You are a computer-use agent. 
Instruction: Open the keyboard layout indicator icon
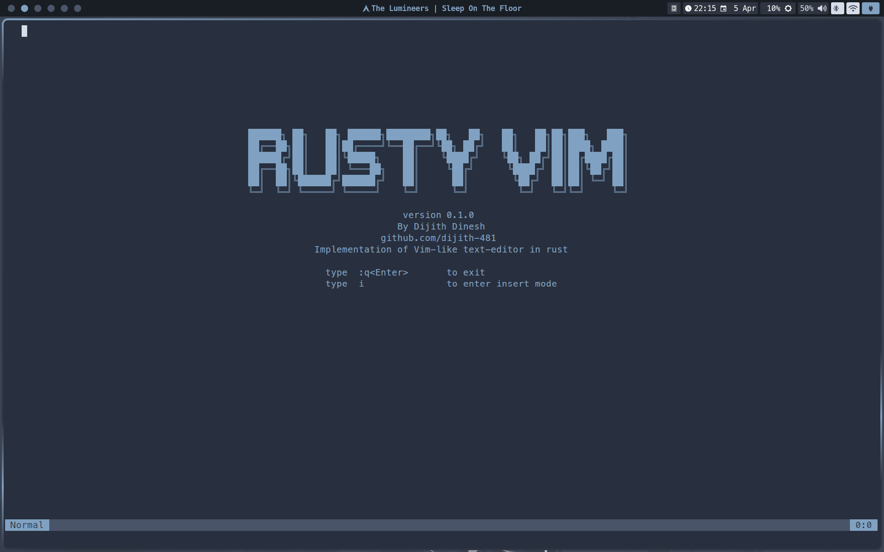click(674, 8)
